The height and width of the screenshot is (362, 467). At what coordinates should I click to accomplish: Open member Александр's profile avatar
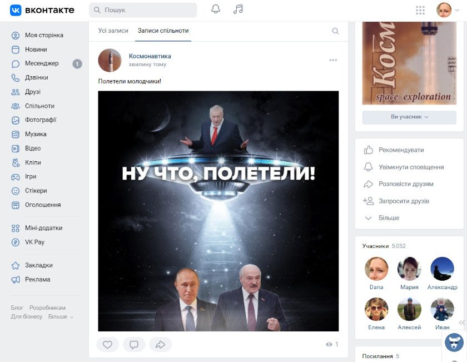(443, 269)
